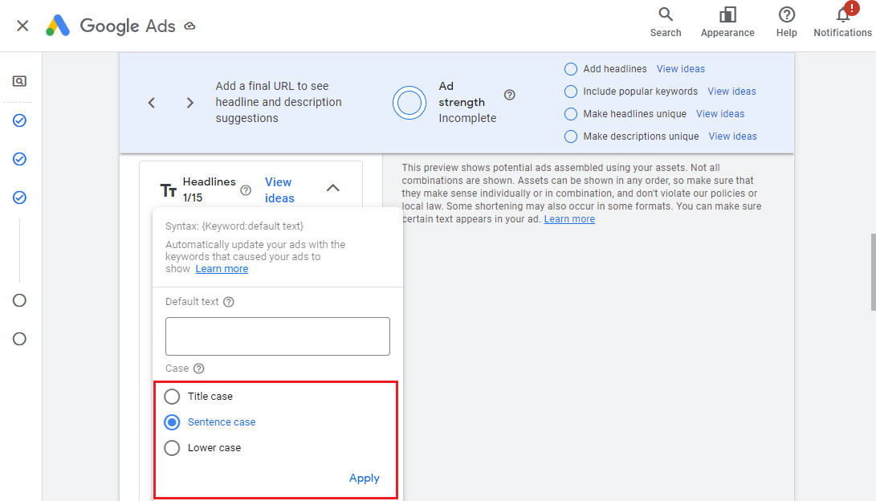Open View ideas beside Add headlines
The image size is (876, 501).
click(680, 69)
